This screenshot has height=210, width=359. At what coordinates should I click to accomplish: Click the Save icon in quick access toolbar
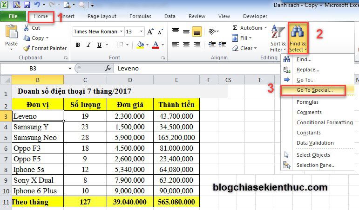pos(27,4)
